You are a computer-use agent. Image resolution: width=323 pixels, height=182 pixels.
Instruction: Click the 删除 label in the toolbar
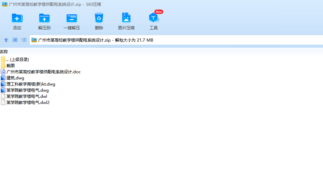[99, 28]
